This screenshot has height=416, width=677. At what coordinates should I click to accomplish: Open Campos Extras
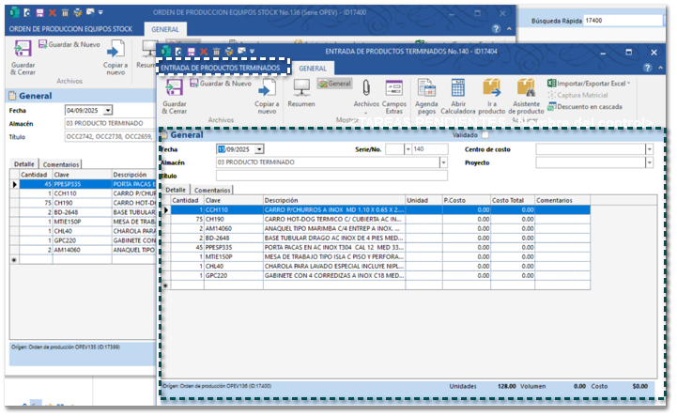click(x=394, y=95)
